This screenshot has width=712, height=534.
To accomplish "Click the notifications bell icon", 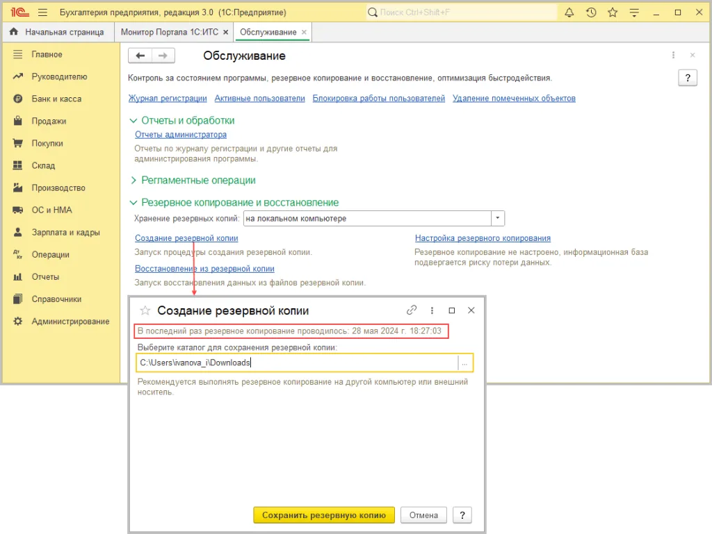I will pyautogui.click(x=569, y=12).
